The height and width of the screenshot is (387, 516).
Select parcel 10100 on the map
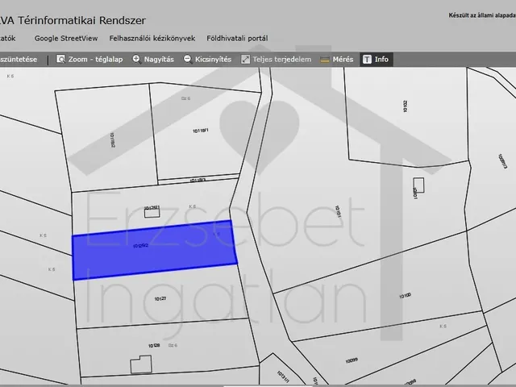(x=405, y=296)
